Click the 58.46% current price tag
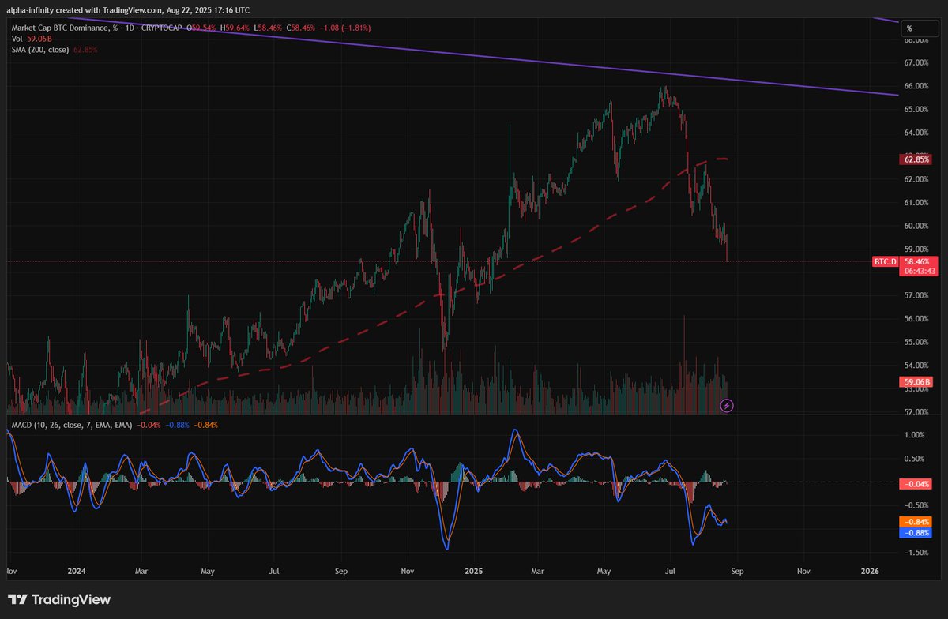Image resolution: width=948 pixels, height=619 pixels. [x=919, y=261]
